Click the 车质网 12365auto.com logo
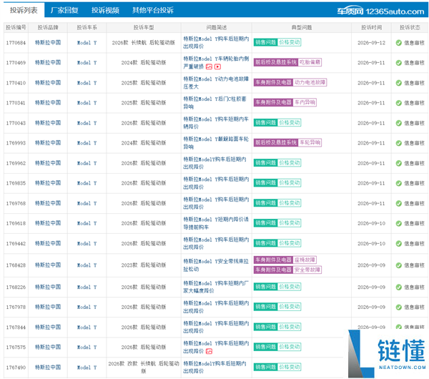This screenshot has width=429, height=379. (380, 11)
